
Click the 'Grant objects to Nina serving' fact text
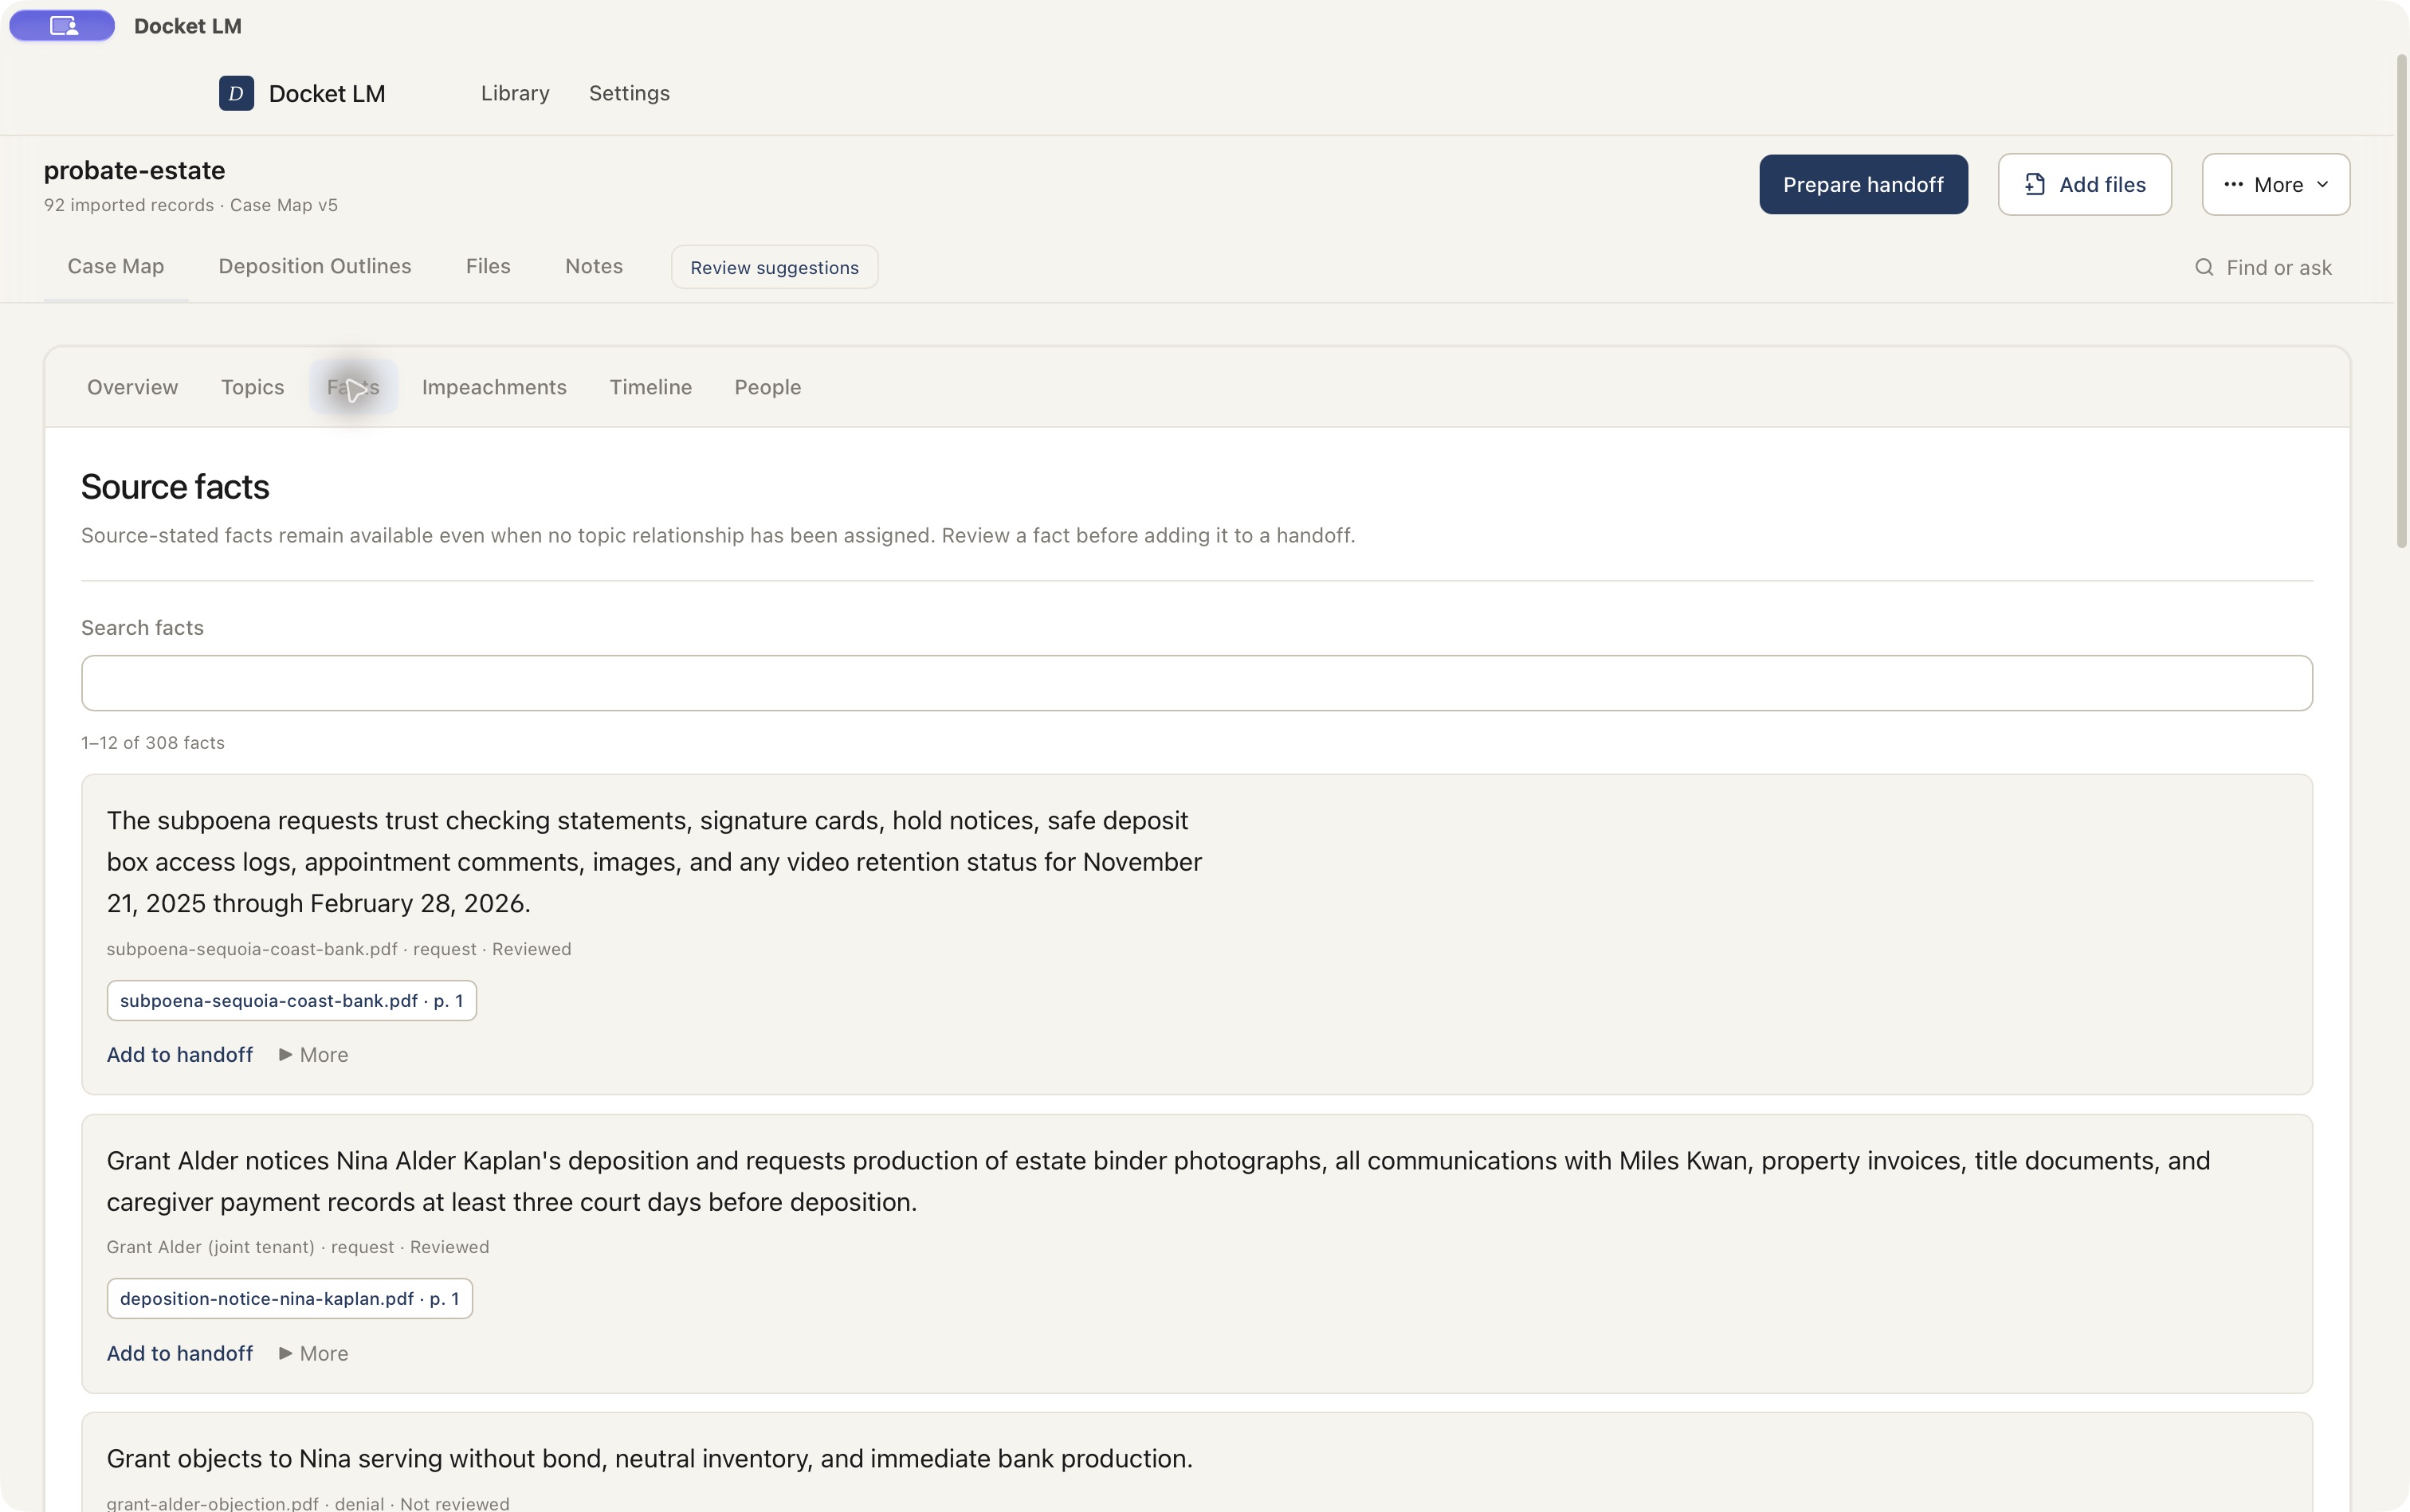(650, 1458)
